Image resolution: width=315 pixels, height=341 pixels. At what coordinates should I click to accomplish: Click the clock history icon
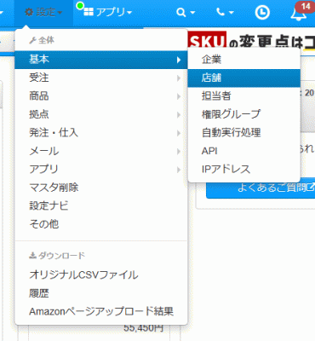point(262,13)
